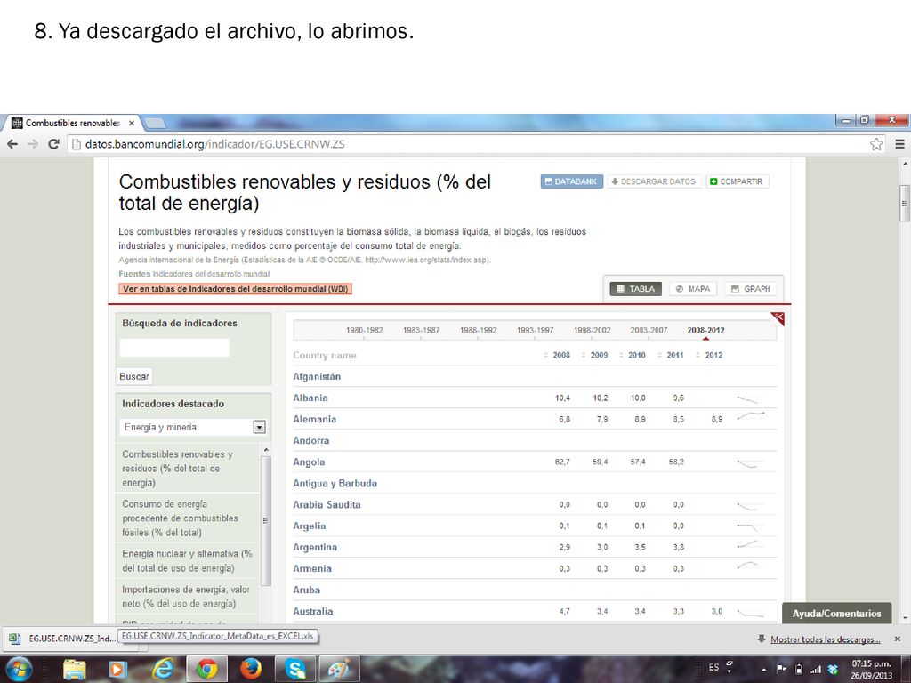This screenshot has height=683, width=911.
Task: Select Combustibles renovables y residuos indicator
Action: point(188,468)
